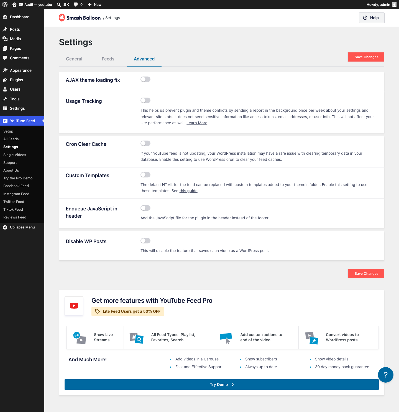Image resolution: width=399 pixels, height=412 pixels.
Task: Click the Tools wrench icon
Action: [x=5, y=99]
